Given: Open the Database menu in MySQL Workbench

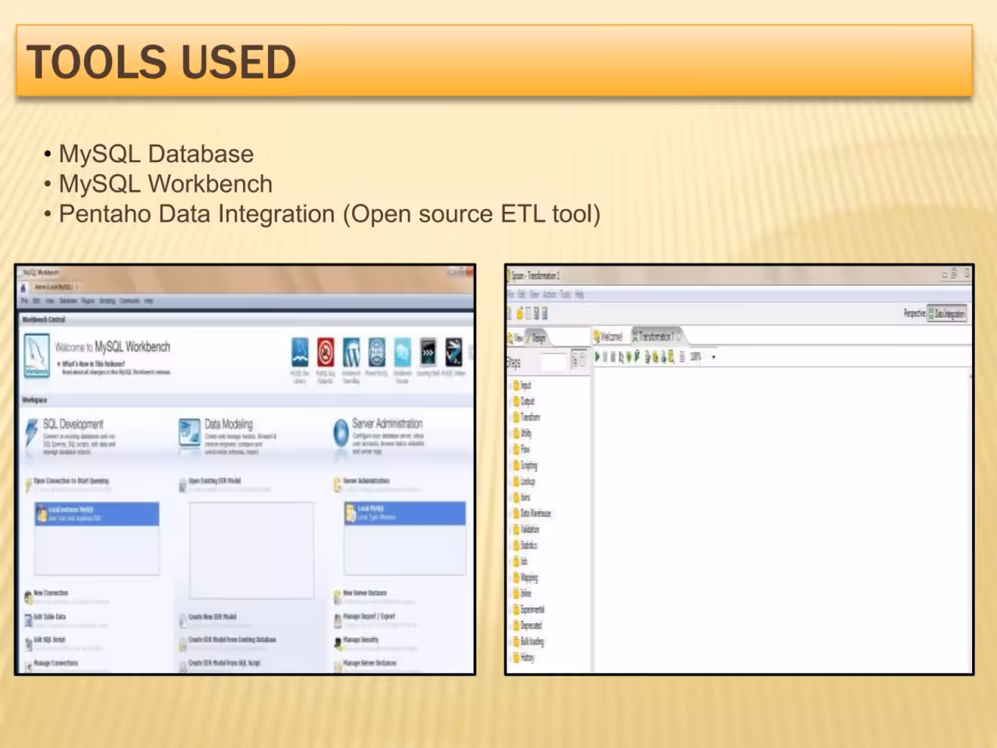Looking at the screenshot, I should click(x=68, y=301).
